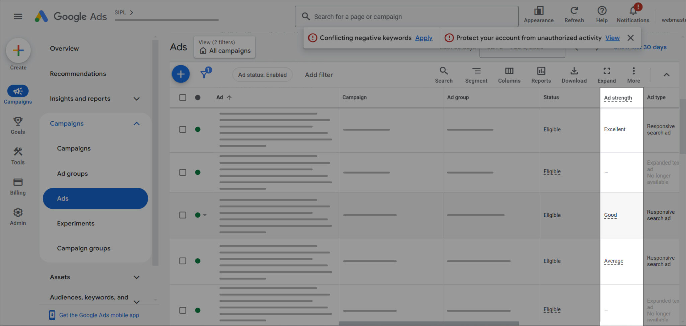Open the Help menu
The width and height of the screenshot is (686, 326).
coord(602,15)
